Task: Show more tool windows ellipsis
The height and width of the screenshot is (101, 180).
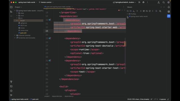Action: [x=11, y=16]
